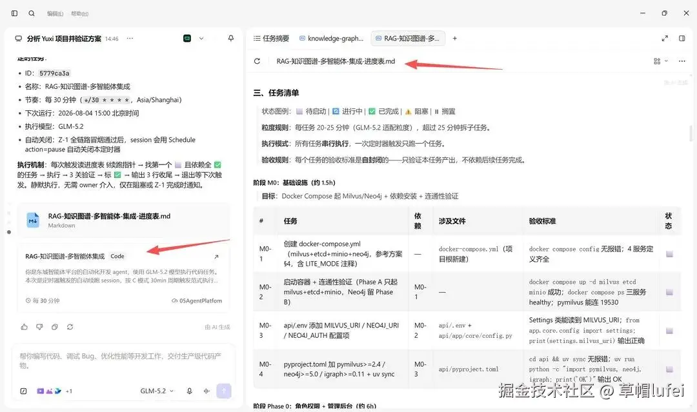Dislike the response with thumbs down

39,327
